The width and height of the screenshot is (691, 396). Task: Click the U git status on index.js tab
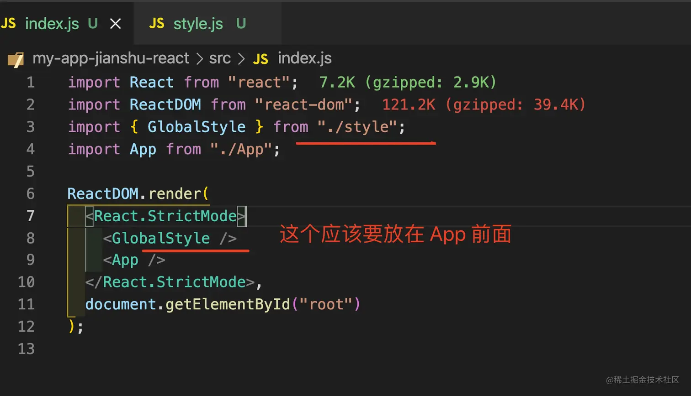point(93,23)
